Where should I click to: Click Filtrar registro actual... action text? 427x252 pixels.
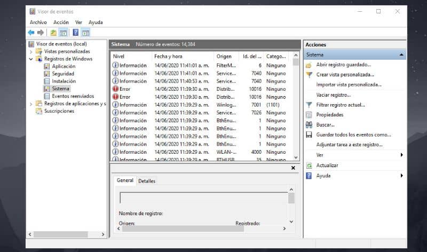pos(341,105)
